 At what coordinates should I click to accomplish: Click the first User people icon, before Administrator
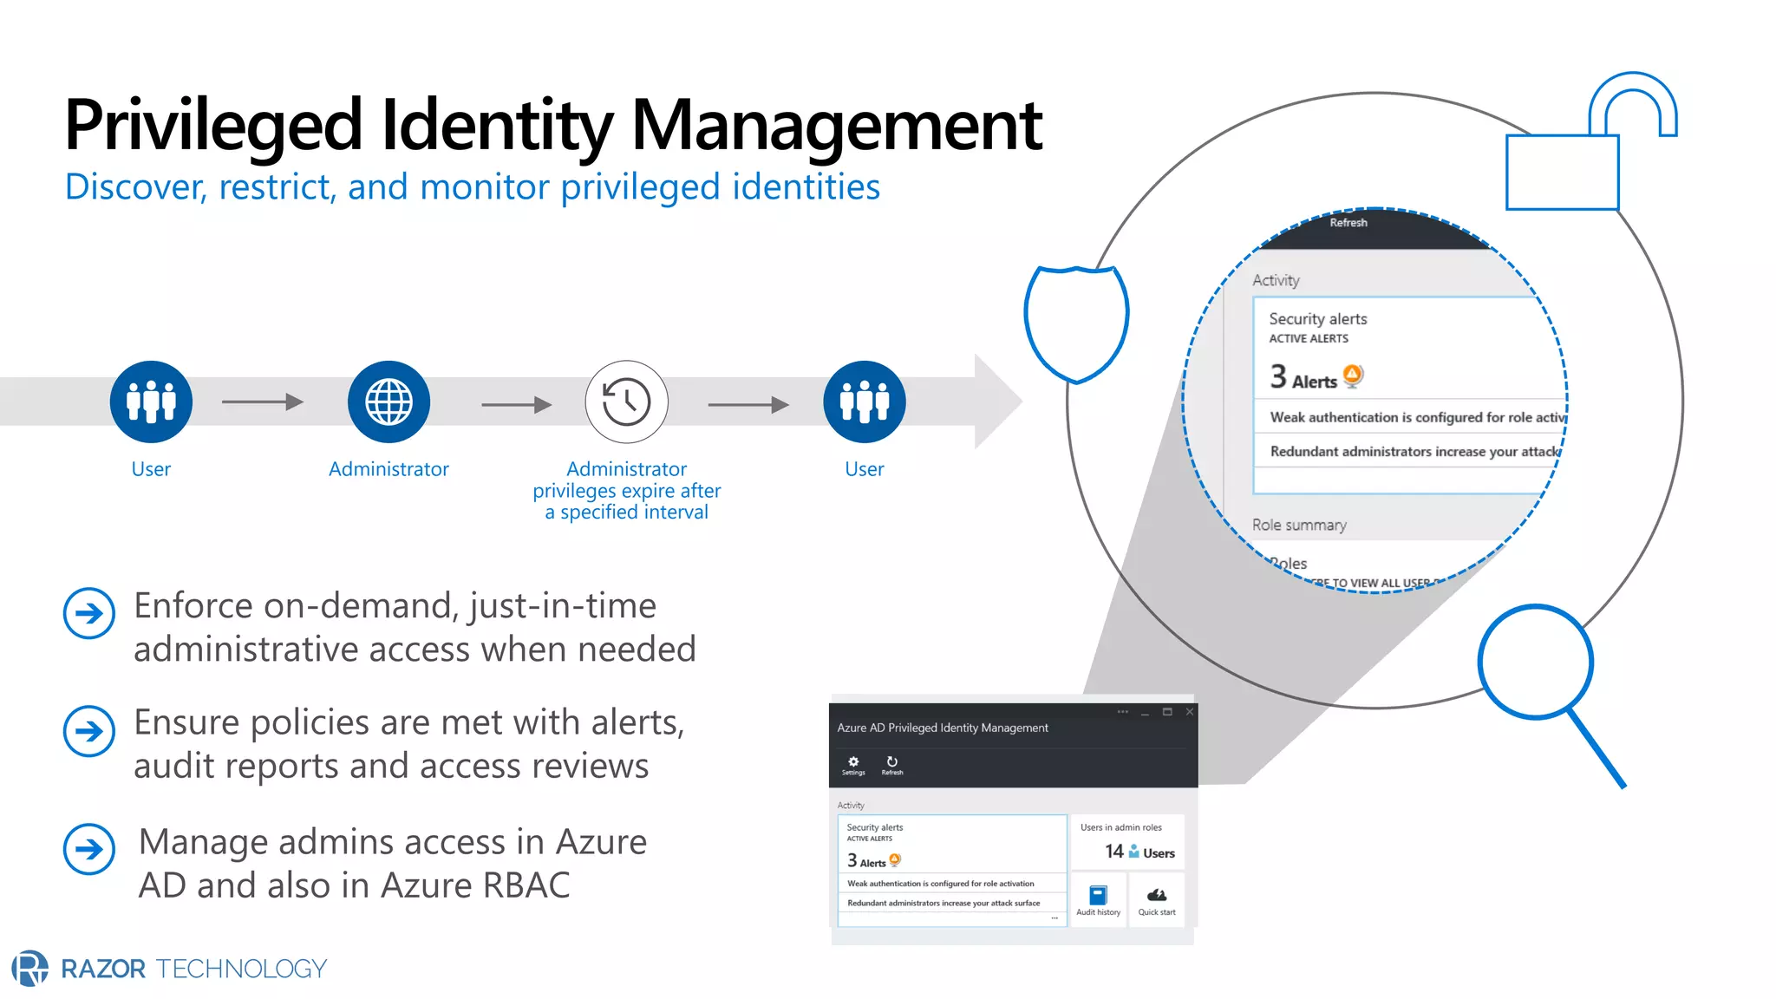pos(151,402)
